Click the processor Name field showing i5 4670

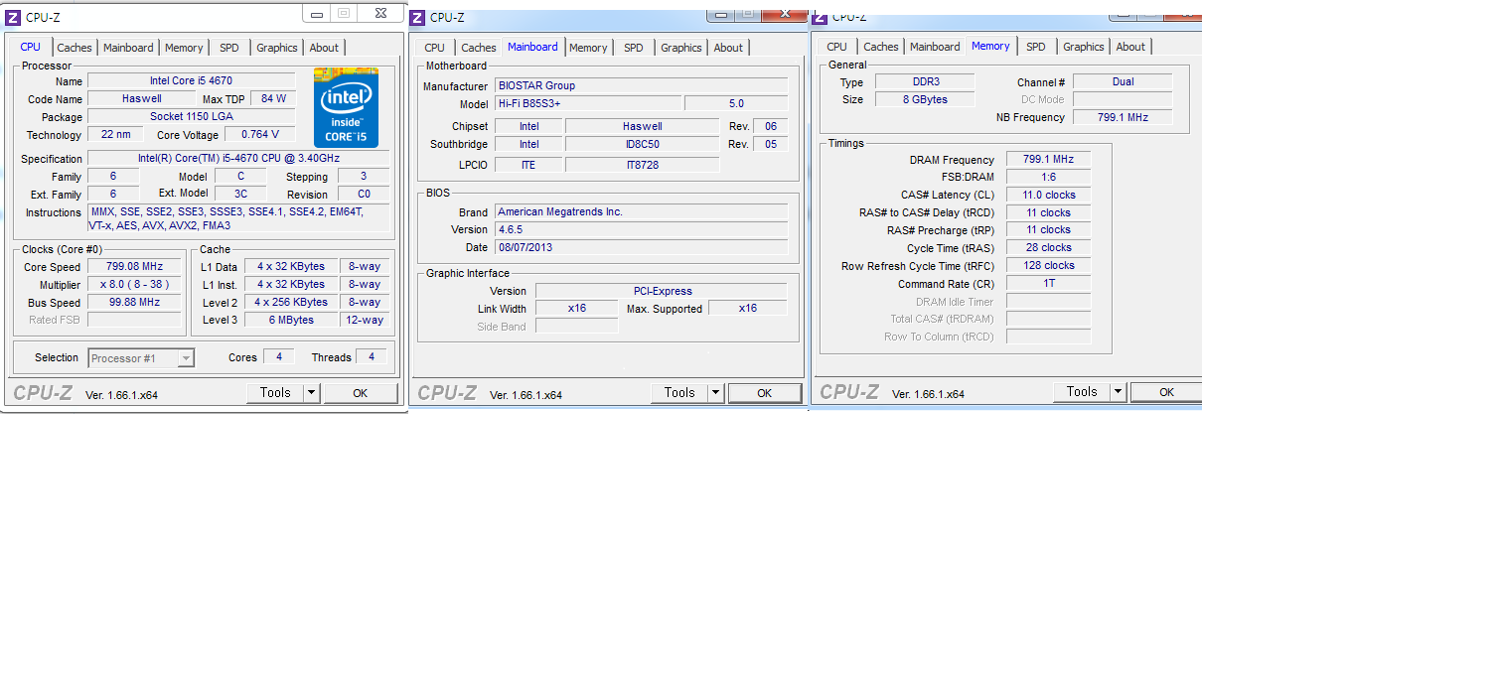point(191,80)
